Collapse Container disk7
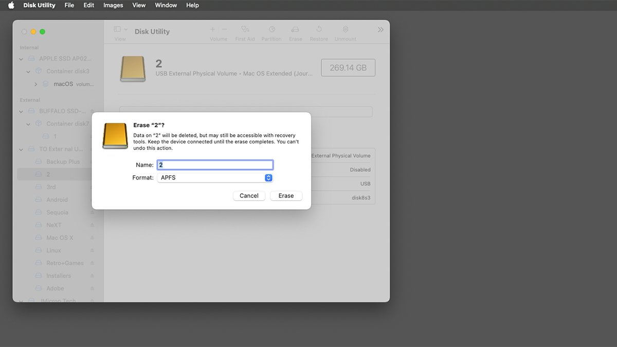617x347 pixels. [x=28, y=124]
